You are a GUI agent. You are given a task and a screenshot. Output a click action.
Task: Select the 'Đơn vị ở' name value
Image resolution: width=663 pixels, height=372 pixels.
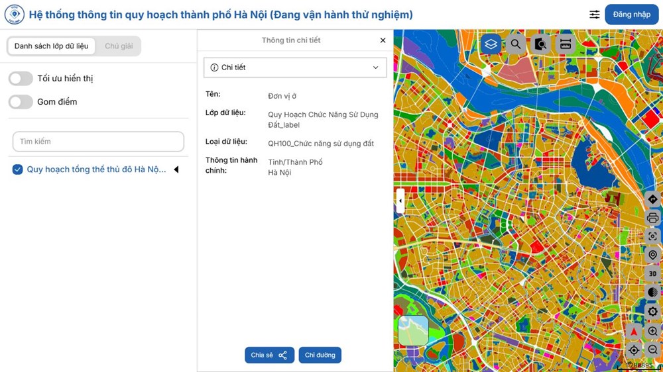pyautogui.click(x=282, y=96)
